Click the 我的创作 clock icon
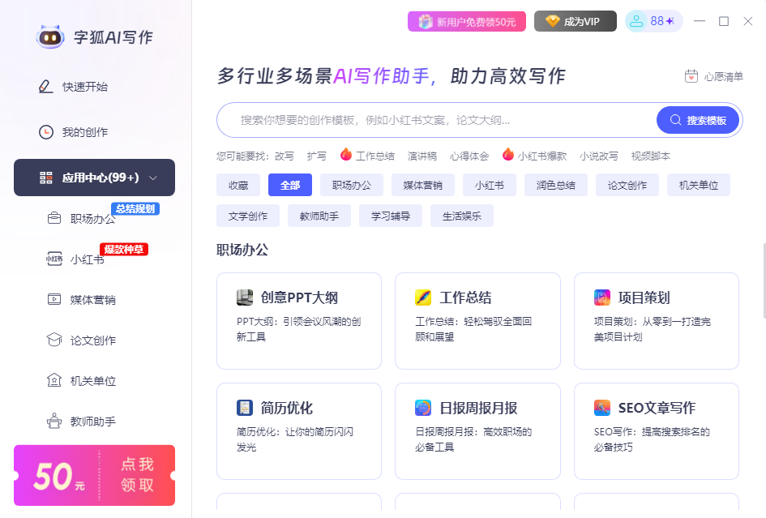766x518 pixels. click(x=46, y=132)
